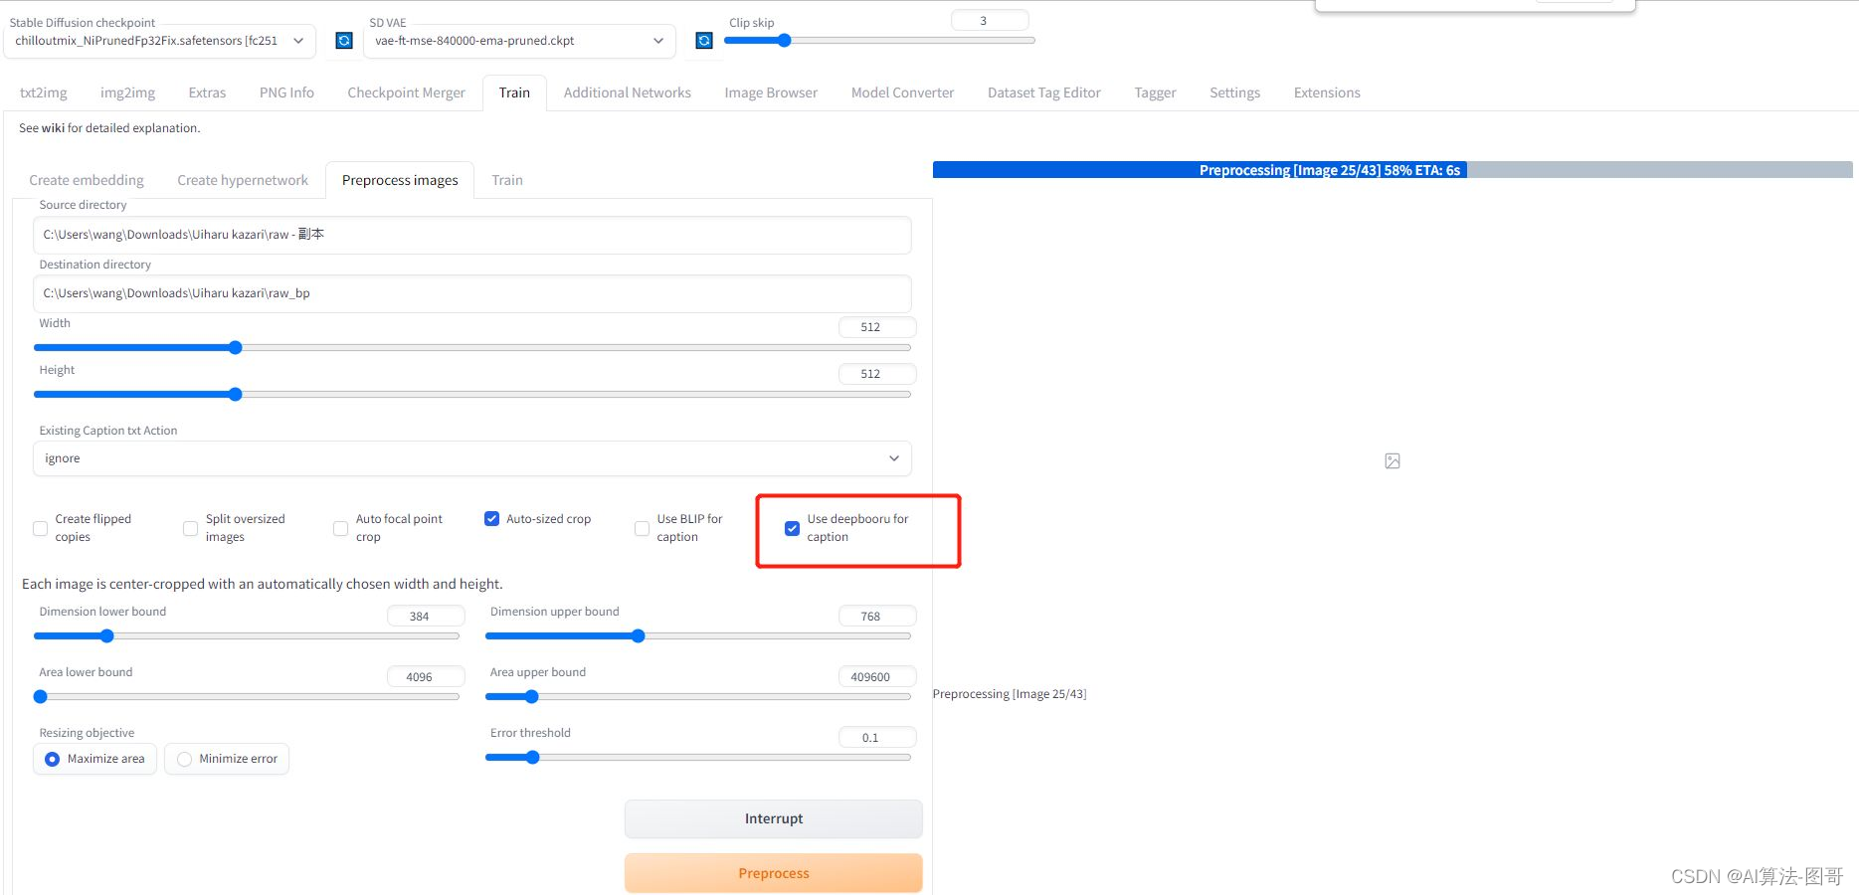Image resolution: width=1859 pixels, height=895 pixels.
Task: Click the Clip skip slider handle
Action: tap(784, 41)
